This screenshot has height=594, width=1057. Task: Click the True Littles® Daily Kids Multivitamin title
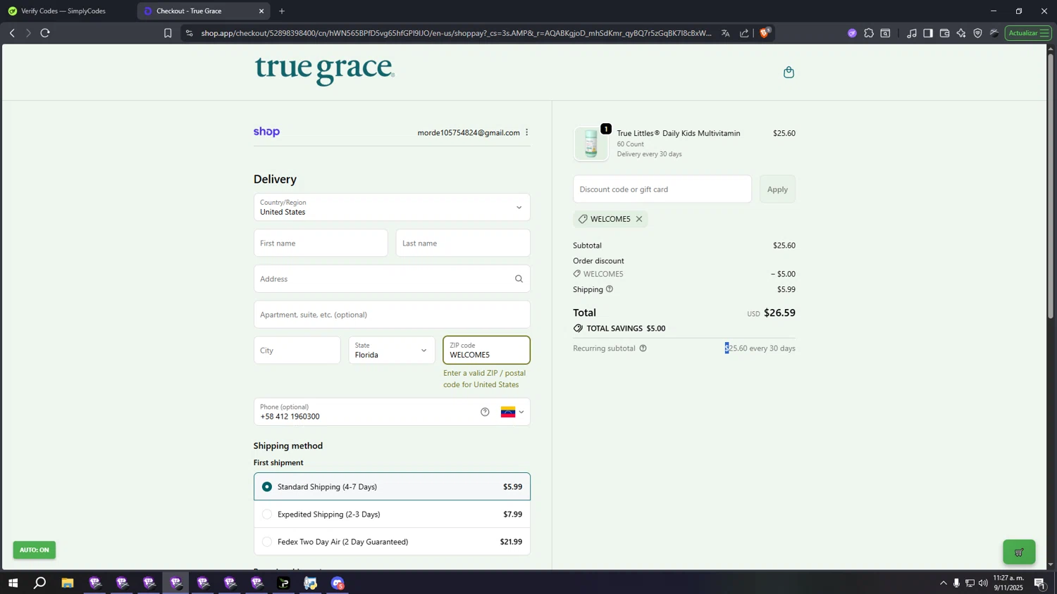679,133
